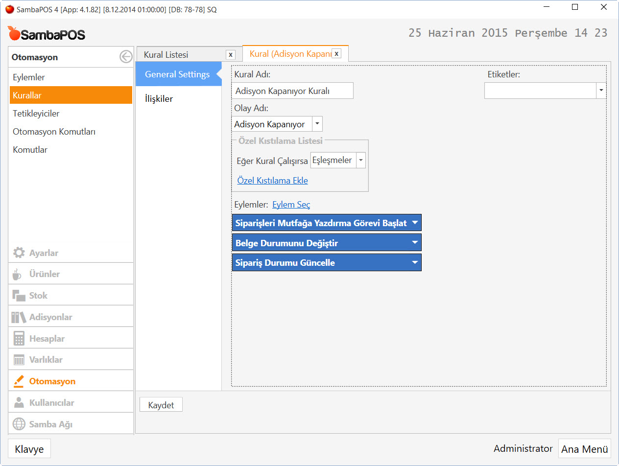Open Adisyonlar via its books icon
This screenshot has width=619, height=466.
[x=19, y=317]
